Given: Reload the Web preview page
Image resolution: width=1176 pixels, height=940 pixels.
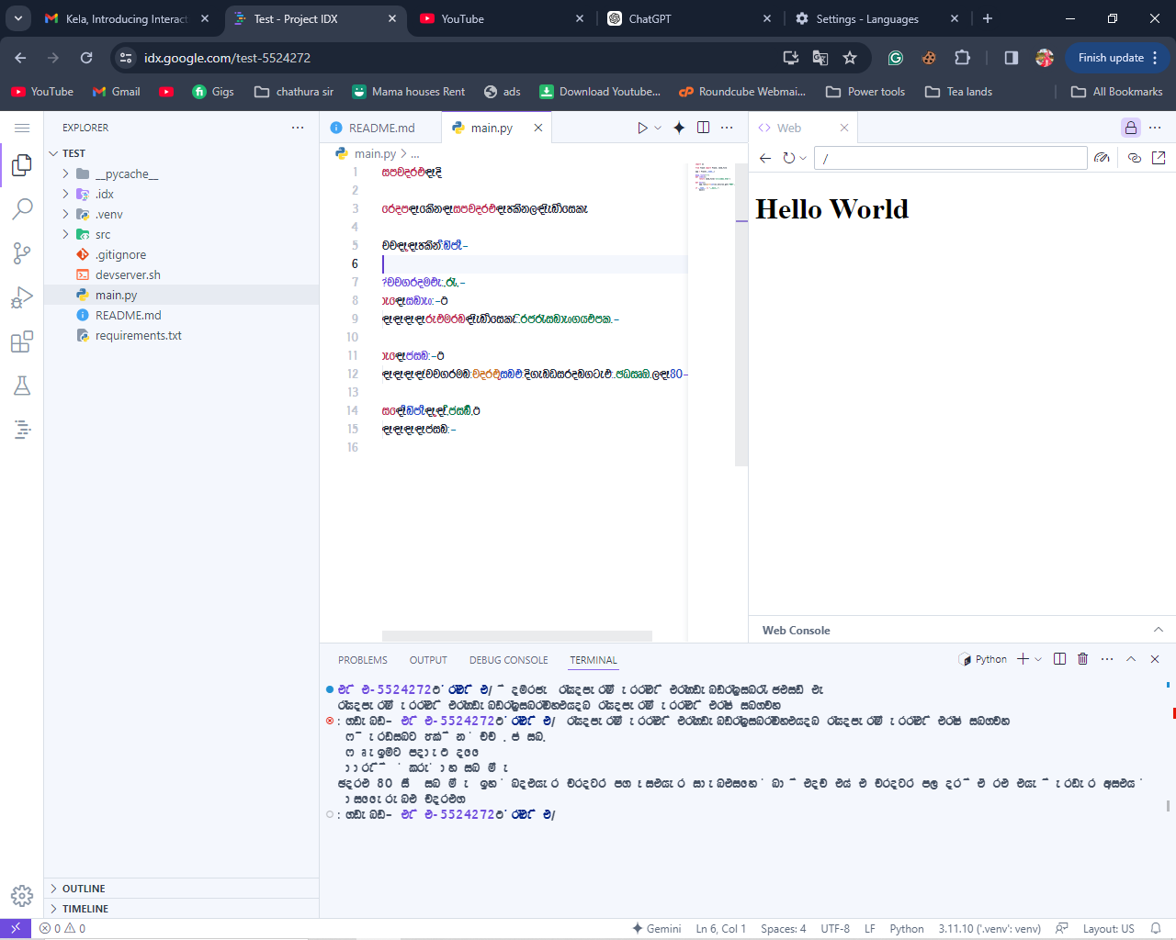Looking at the screenshot, I should 788,158.
